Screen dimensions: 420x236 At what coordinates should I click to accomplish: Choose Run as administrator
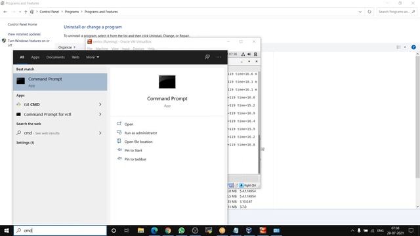tap(140, 133)
